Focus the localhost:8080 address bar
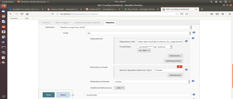233x99 pixels. [x=116, y=14]
